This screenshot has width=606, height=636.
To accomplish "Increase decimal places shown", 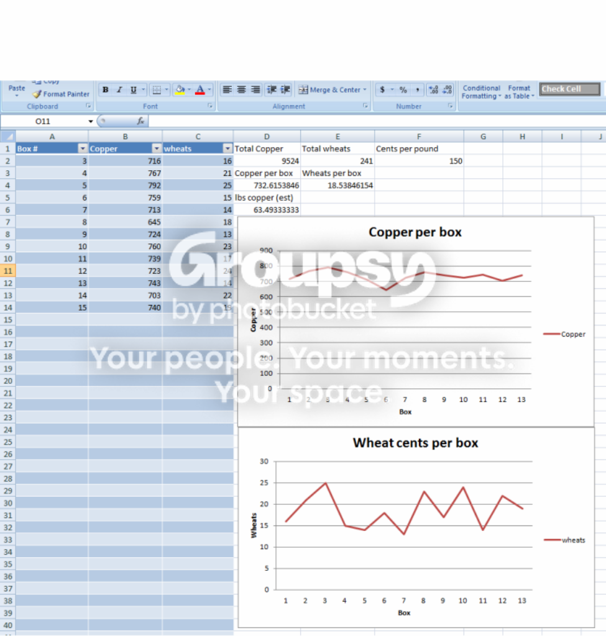I will click(433, 89).
